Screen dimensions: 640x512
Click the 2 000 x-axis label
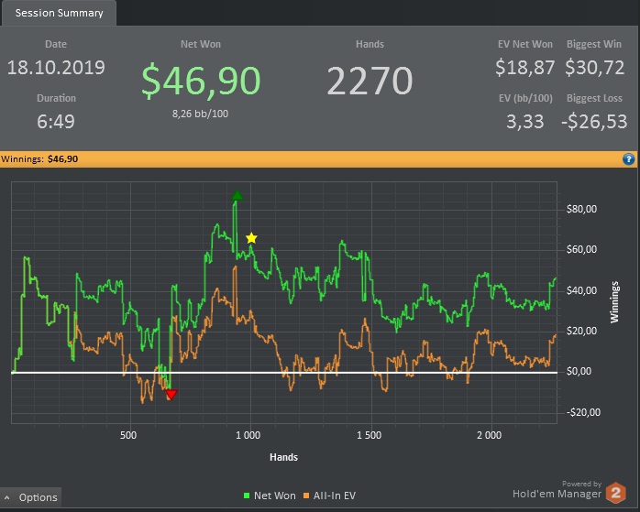pyautogui.click(x=489, y=435)
